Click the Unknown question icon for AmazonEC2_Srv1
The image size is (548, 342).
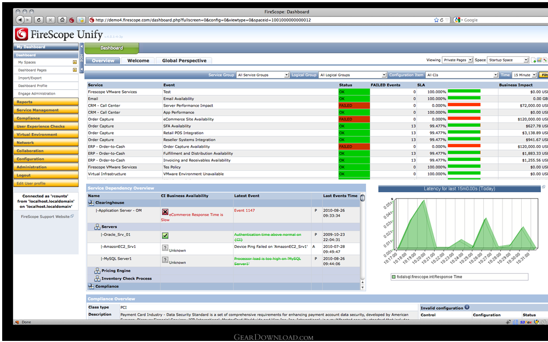(165, 248)
